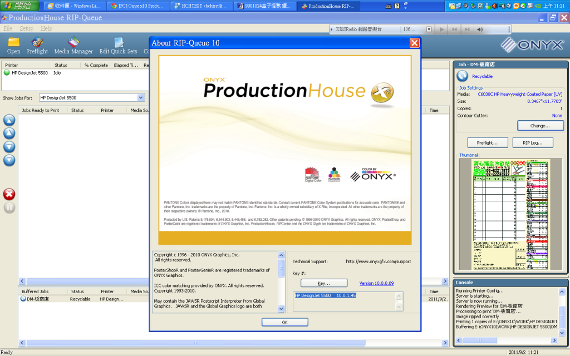Mute the KISSRadio audio with the speaker icon
The height and width of the screenshot is (356, 570).
[479, 29]
